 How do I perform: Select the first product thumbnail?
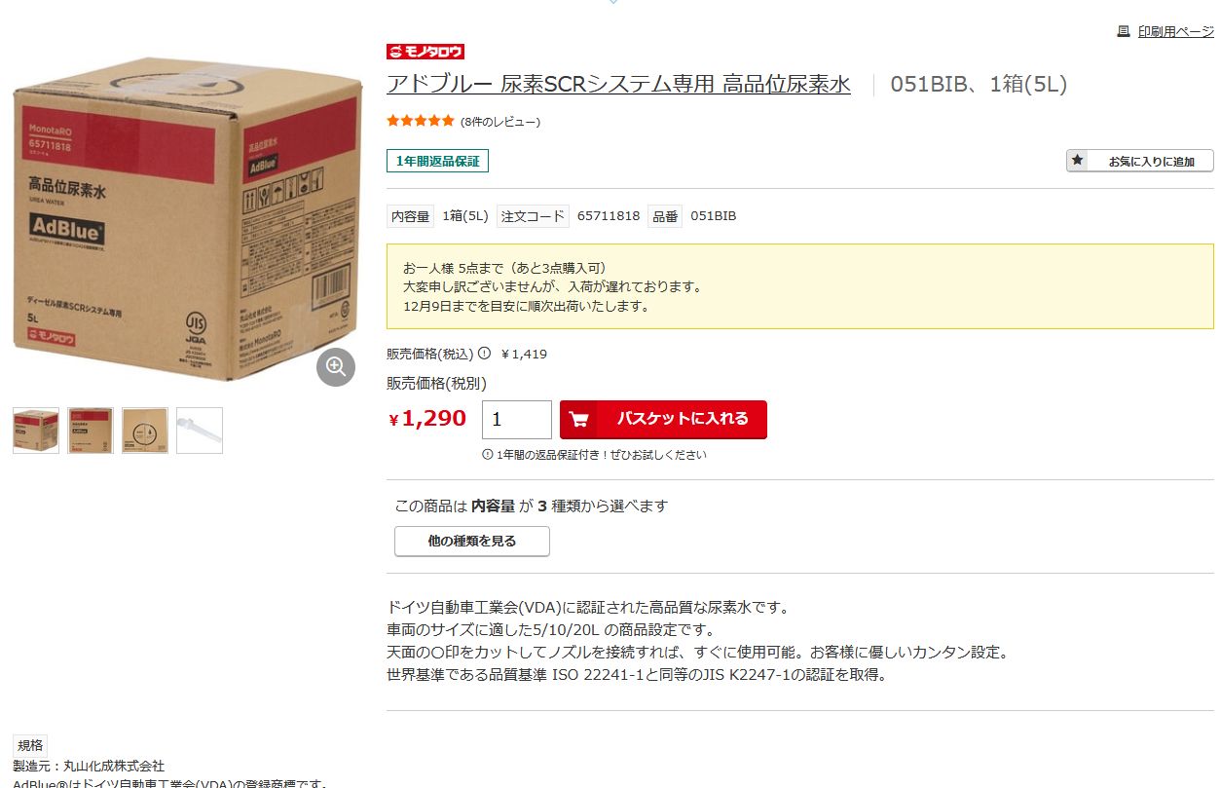click(36, 431)
